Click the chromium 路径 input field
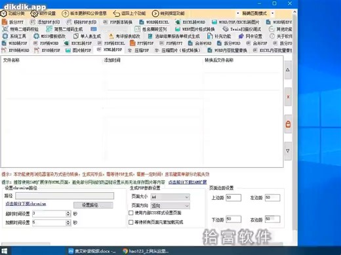The width and height of the screenshot is (341, 255). click(65, 195)
